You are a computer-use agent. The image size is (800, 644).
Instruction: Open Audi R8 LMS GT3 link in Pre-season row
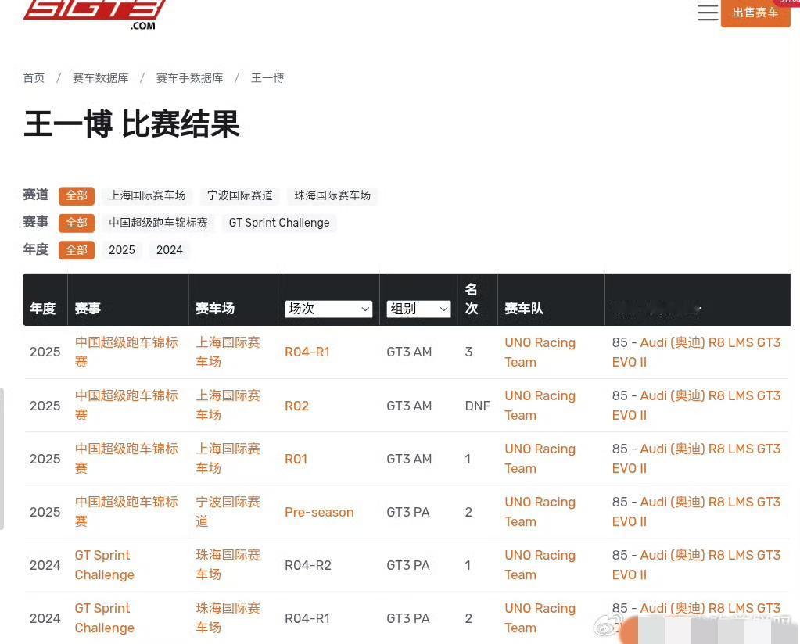tap(697, 511)
